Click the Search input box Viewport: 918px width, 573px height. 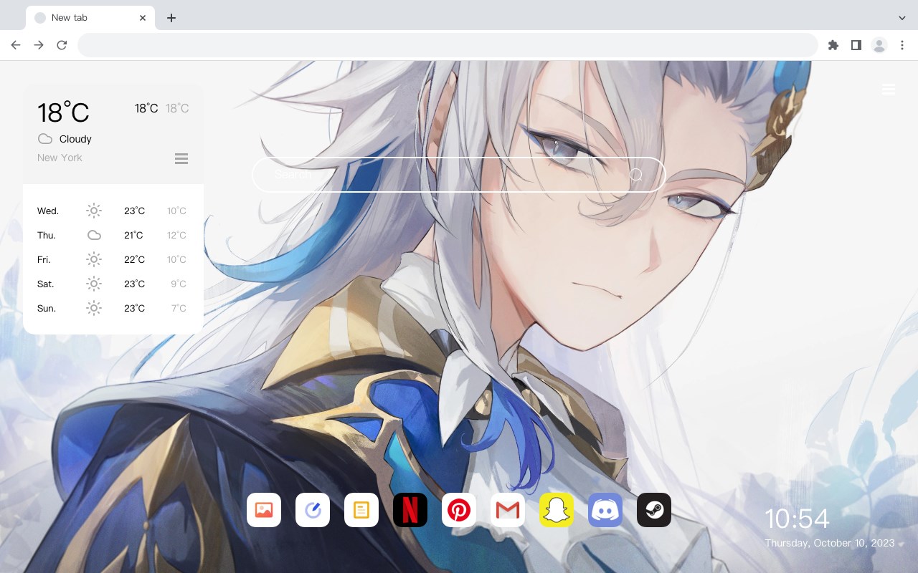(x=459, y=175)
